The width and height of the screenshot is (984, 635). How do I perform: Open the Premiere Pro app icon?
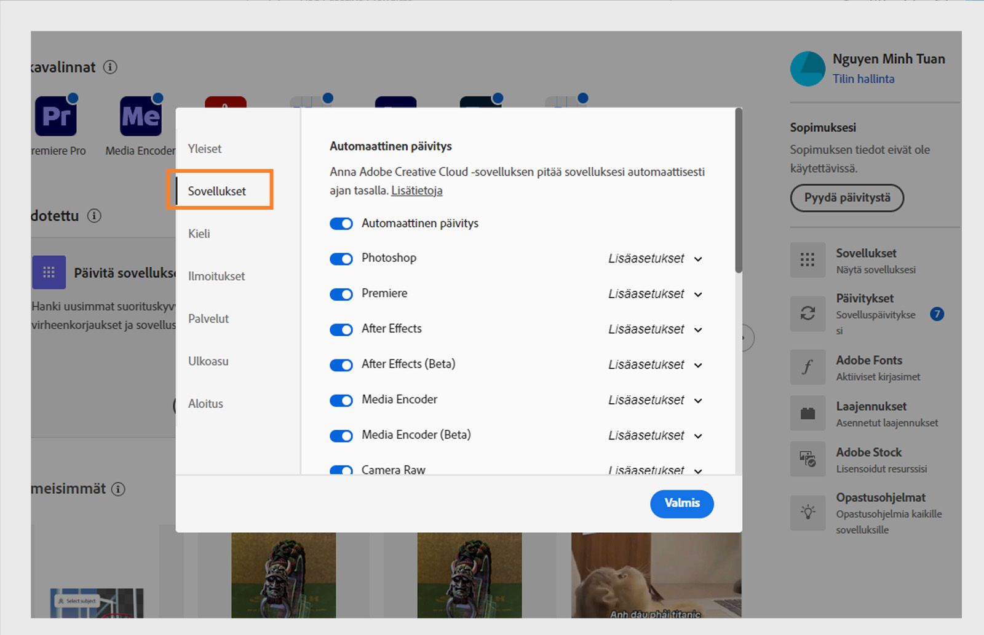pos(55,117)
